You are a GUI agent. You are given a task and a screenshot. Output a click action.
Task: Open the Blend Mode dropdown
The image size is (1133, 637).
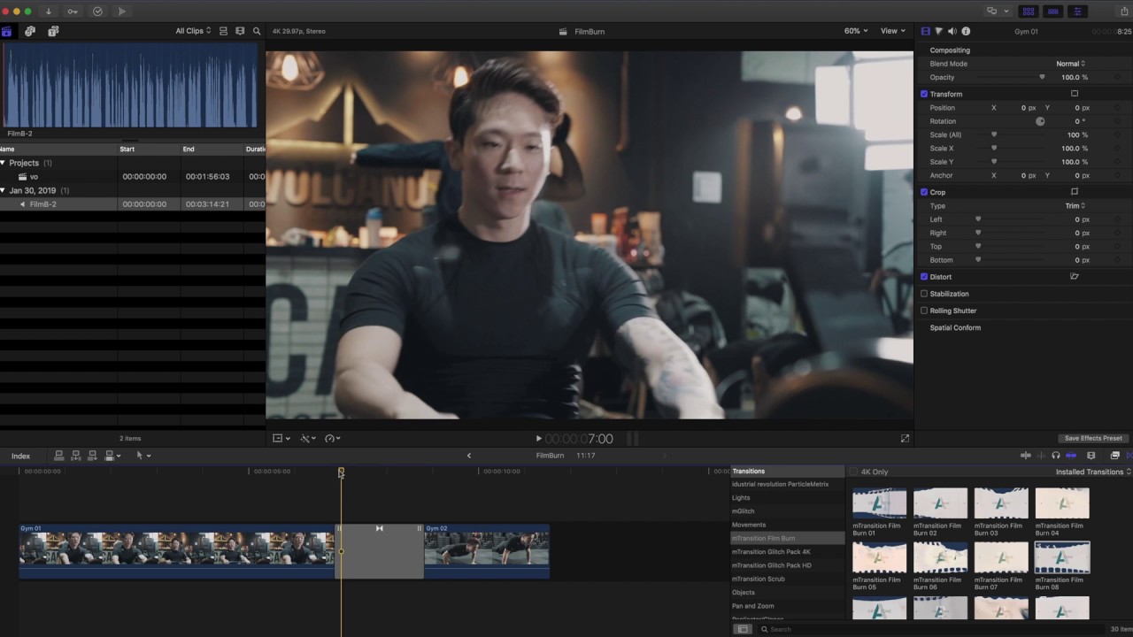click(1070, 64)
